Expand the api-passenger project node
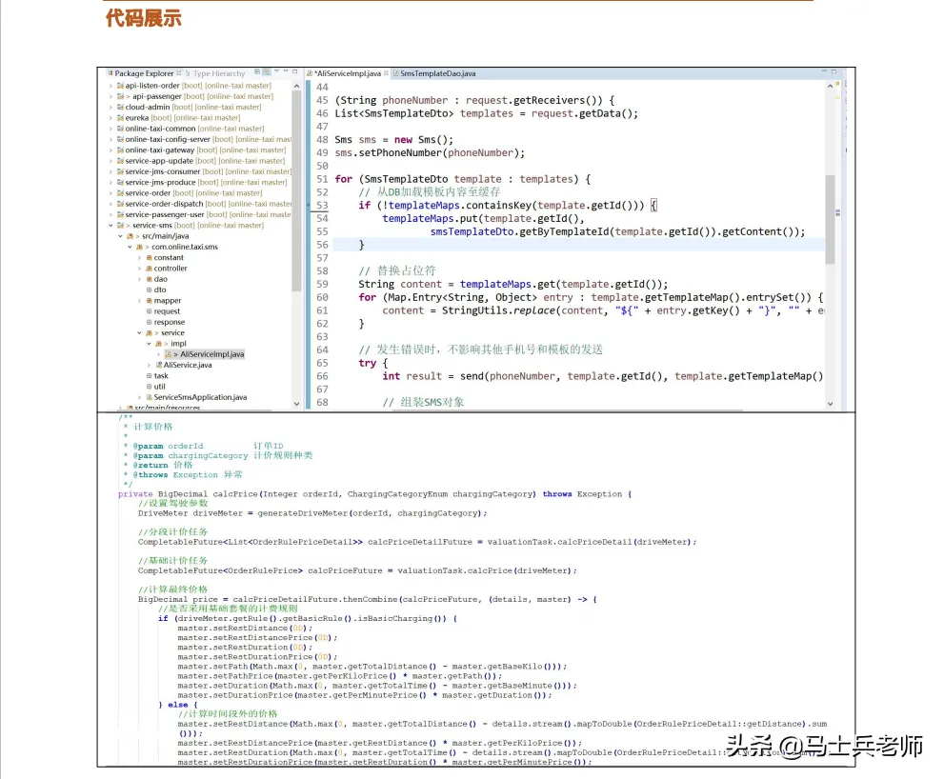This screenshot has width=944, height=779. pyautogui.click(x=110, y=96)
